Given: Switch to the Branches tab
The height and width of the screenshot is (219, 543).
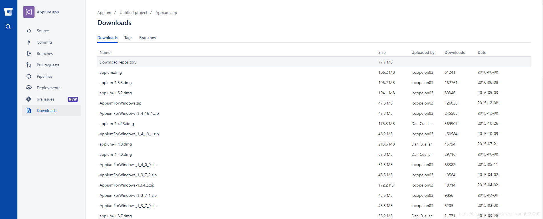Looking at the screenshot, I should (148, 38).
